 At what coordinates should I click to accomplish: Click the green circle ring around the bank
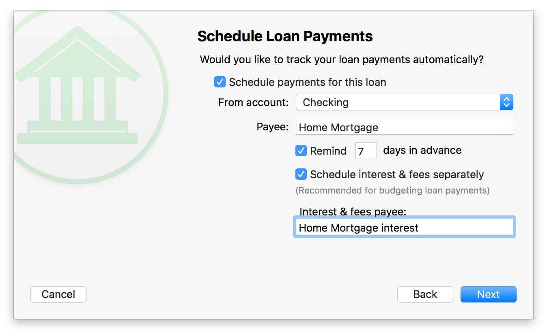166,93
